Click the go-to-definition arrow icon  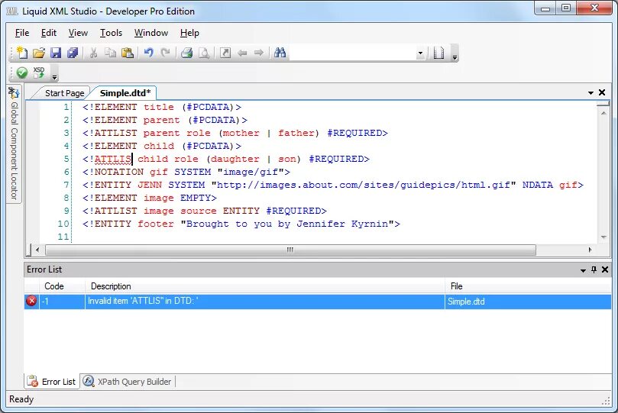[x=225, y=53]
